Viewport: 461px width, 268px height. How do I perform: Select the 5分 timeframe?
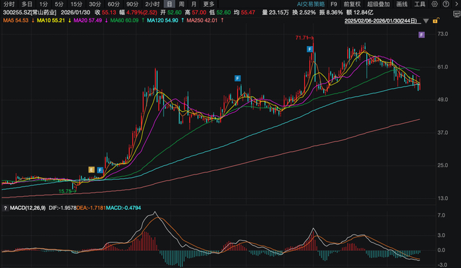(59, 4)
